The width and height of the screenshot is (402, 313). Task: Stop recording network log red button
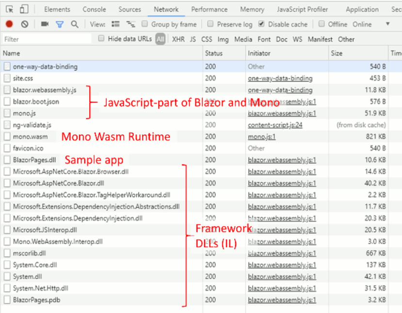pos(9,24)
